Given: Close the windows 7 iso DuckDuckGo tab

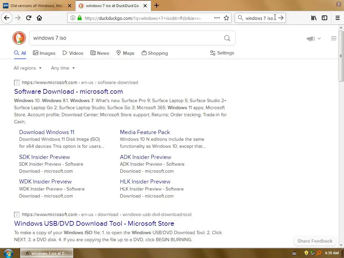Looking at the screenshot, I should click(145, 6).
